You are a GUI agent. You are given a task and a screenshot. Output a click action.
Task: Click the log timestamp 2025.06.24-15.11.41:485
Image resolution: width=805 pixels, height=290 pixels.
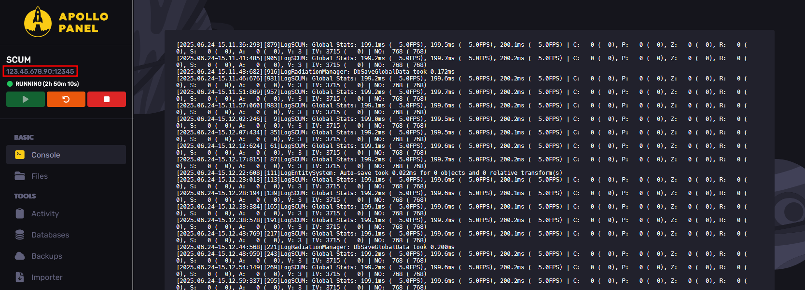[220, 58]
